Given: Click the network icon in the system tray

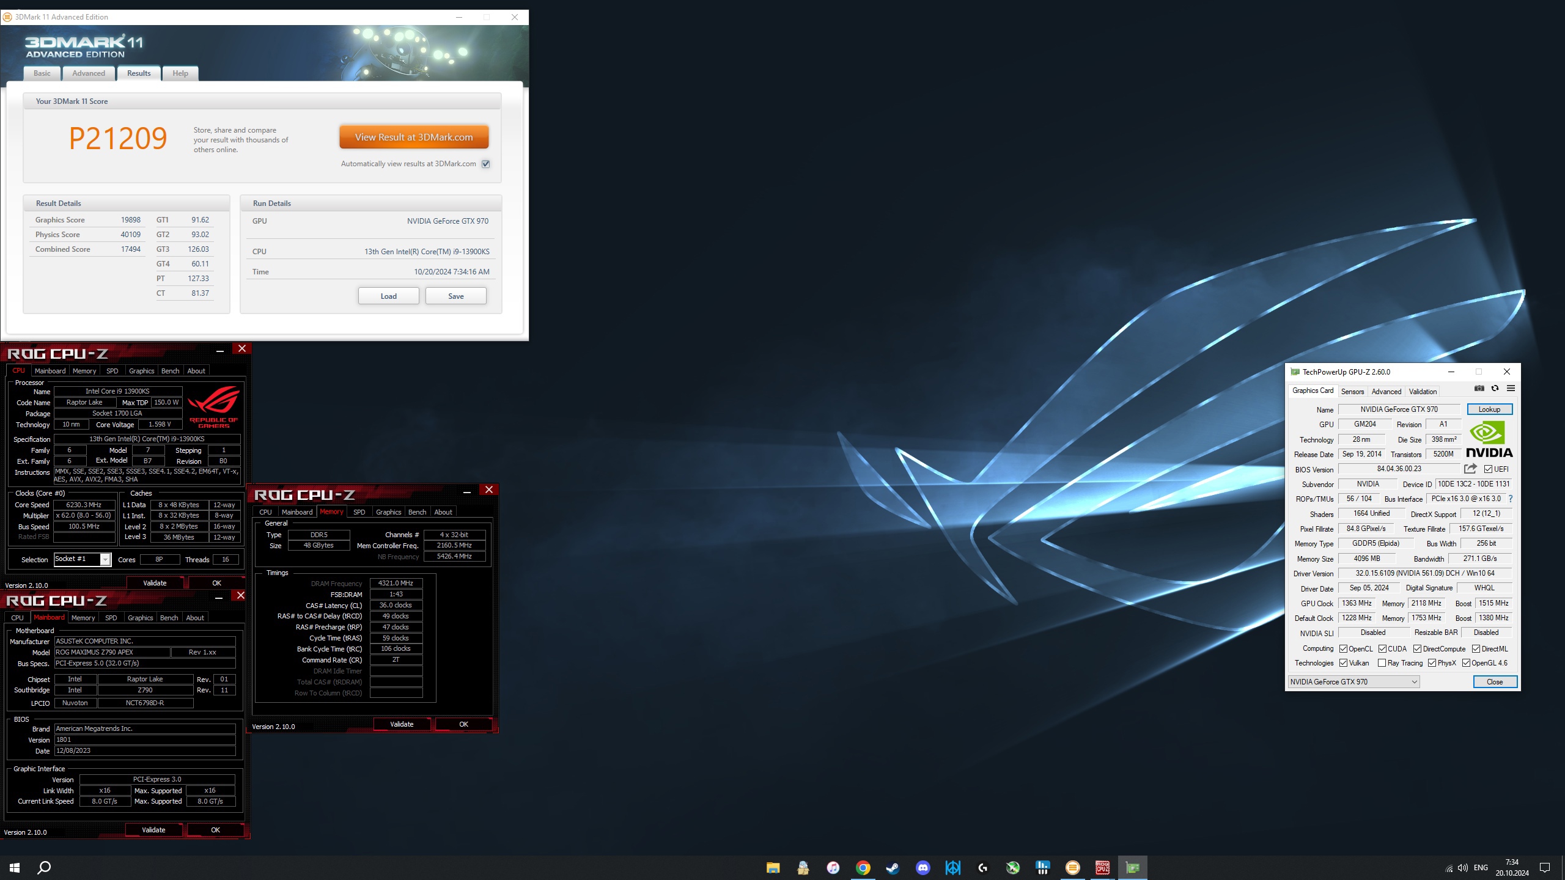Looking at the screenshot, I should pos(1449,868).
